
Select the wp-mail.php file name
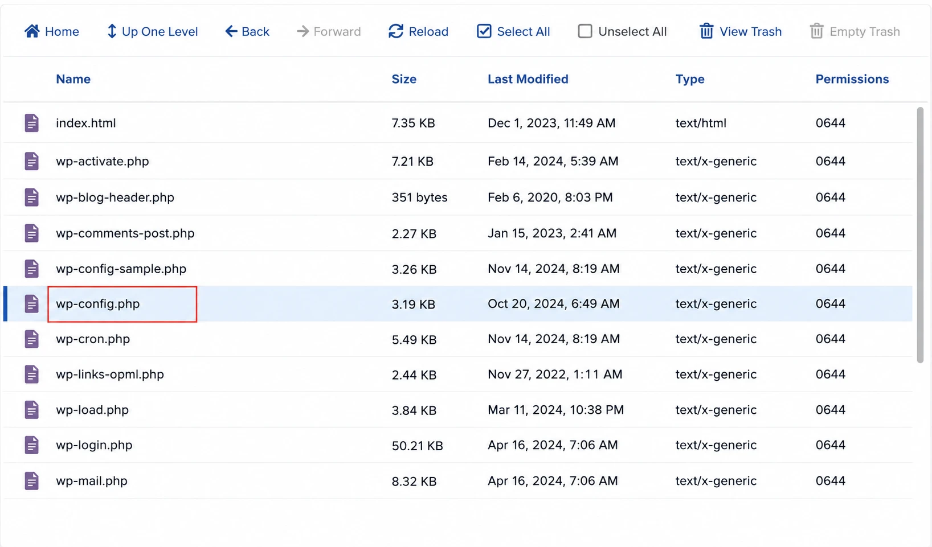click(x=92, y=482)
